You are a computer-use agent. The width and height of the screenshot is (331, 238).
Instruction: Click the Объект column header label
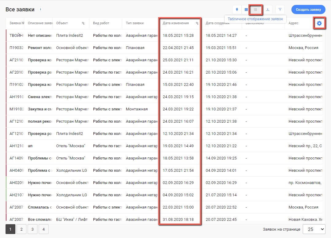62,23
